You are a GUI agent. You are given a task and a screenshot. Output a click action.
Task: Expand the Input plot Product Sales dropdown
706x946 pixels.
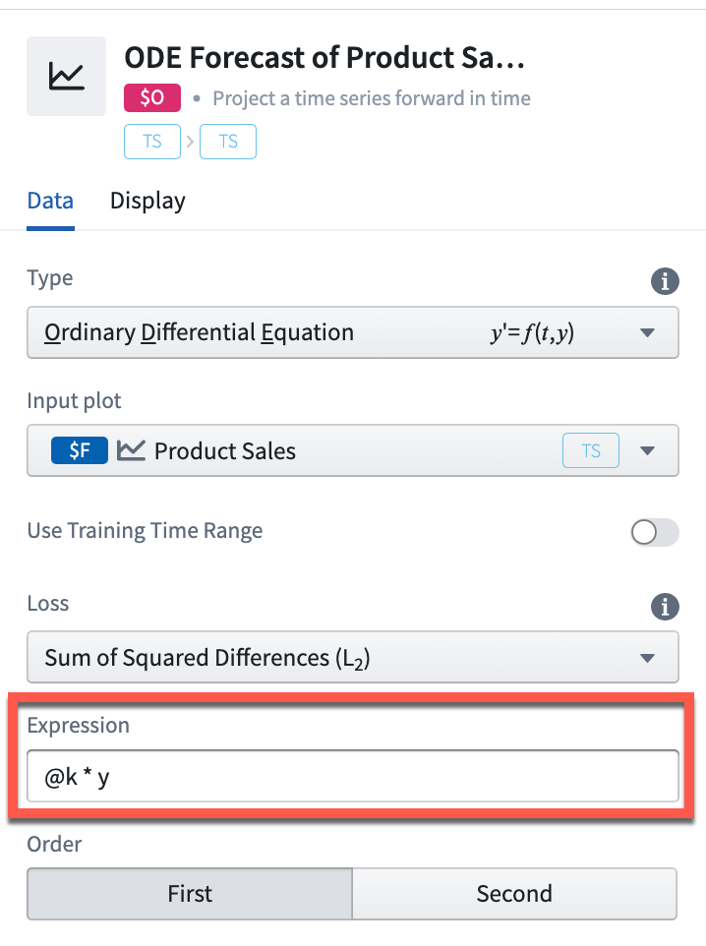coord(353,450)
